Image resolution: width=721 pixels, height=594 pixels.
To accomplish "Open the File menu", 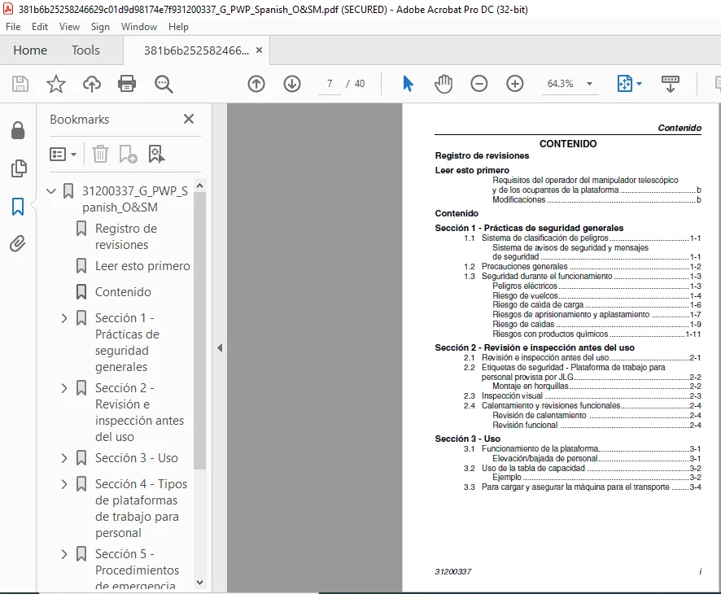I will click(13, 27).
